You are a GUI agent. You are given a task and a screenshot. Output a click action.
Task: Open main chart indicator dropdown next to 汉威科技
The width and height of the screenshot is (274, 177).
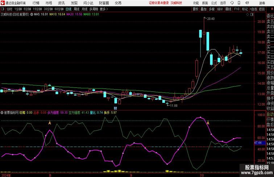pos(32,15)
